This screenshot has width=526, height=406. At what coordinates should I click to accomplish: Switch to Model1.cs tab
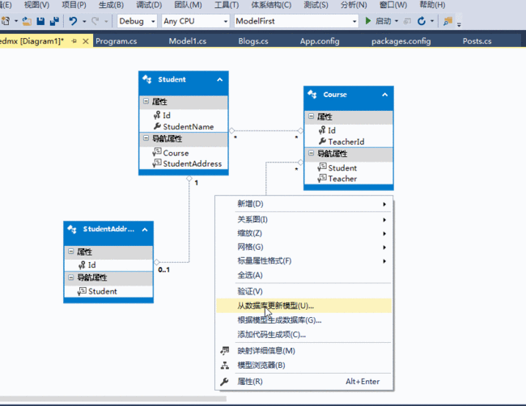pos(188,41)
